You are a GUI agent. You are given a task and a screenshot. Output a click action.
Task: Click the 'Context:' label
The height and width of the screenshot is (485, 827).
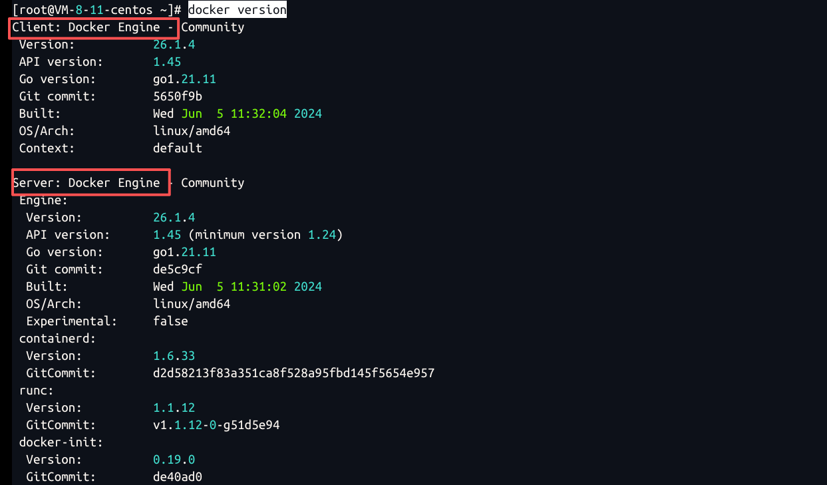47,148
